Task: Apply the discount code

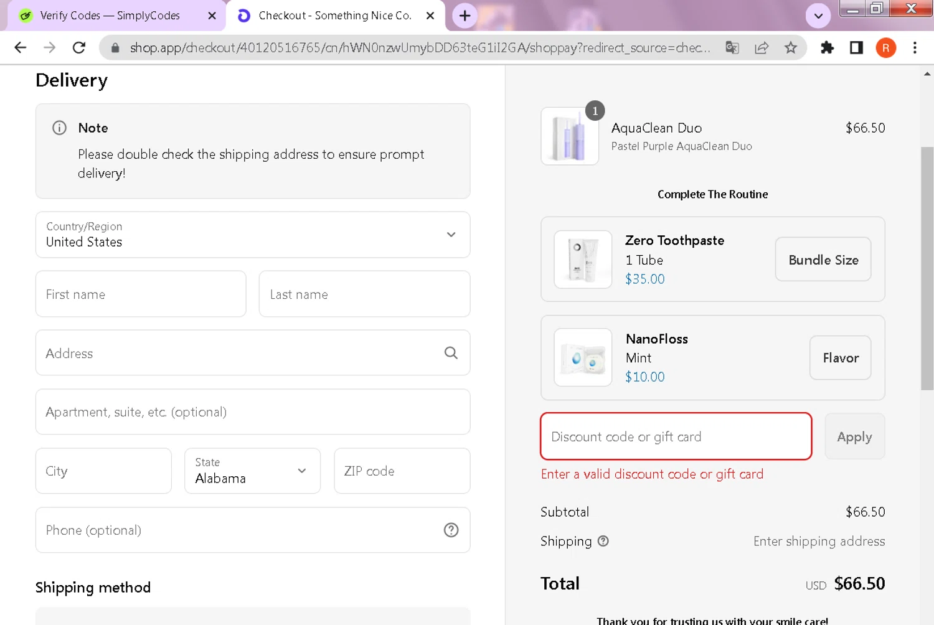Action: tap(855, 436)
